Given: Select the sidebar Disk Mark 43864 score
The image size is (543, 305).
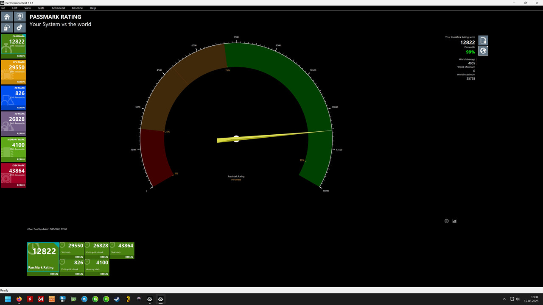Looking at the screenshot, I should coord(17,171).
